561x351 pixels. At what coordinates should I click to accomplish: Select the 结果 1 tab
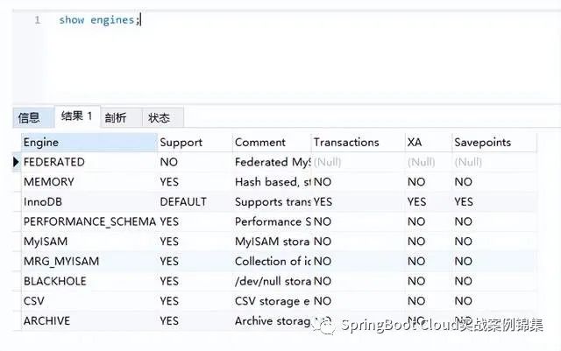[x=76, y=116]
